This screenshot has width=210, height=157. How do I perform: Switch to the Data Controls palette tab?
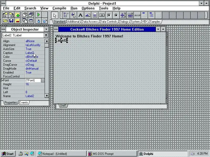click(108, 22)
